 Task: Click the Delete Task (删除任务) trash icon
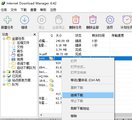[x=76, y=20]
